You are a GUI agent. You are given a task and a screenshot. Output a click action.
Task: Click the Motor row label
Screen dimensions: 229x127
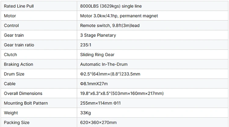[x=10, y=16]
